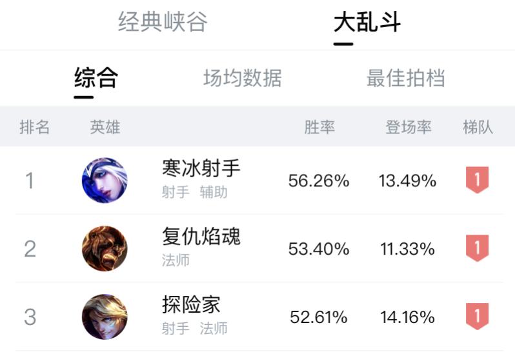Sort by 胜率 column header
The width and height of the screenshot is (515, 352).
319,127
